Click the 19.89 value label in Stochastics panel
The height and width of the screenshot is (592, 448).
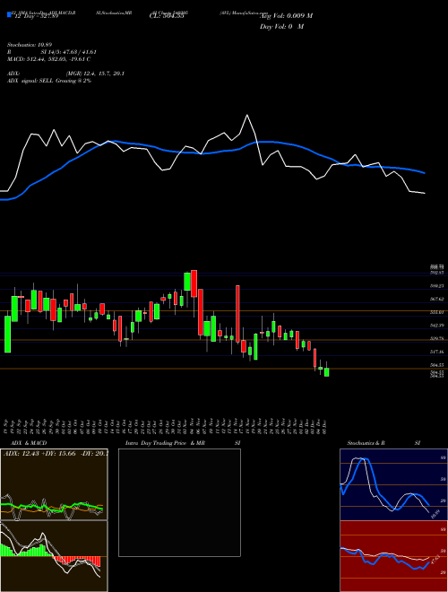click(435, 513)
